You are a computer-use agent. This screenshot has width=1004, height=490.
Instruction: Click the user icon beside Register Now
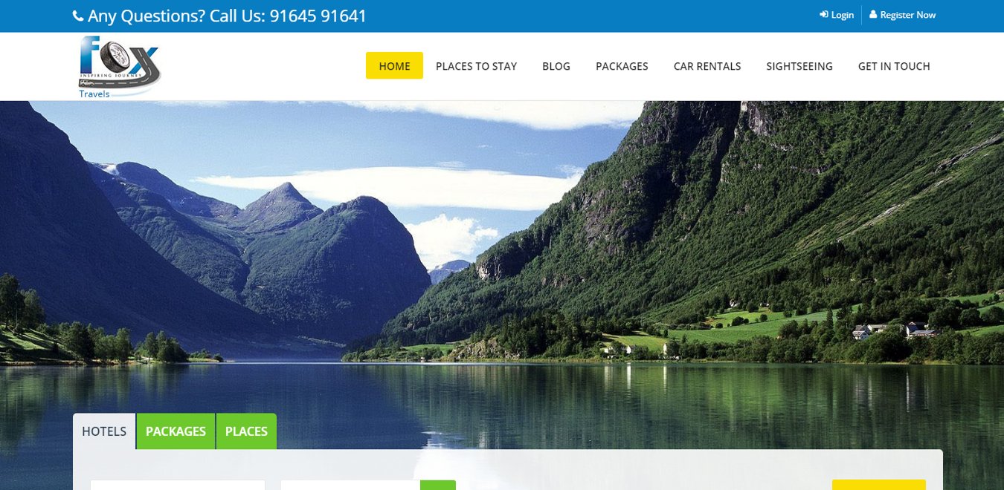click(873, 15)
